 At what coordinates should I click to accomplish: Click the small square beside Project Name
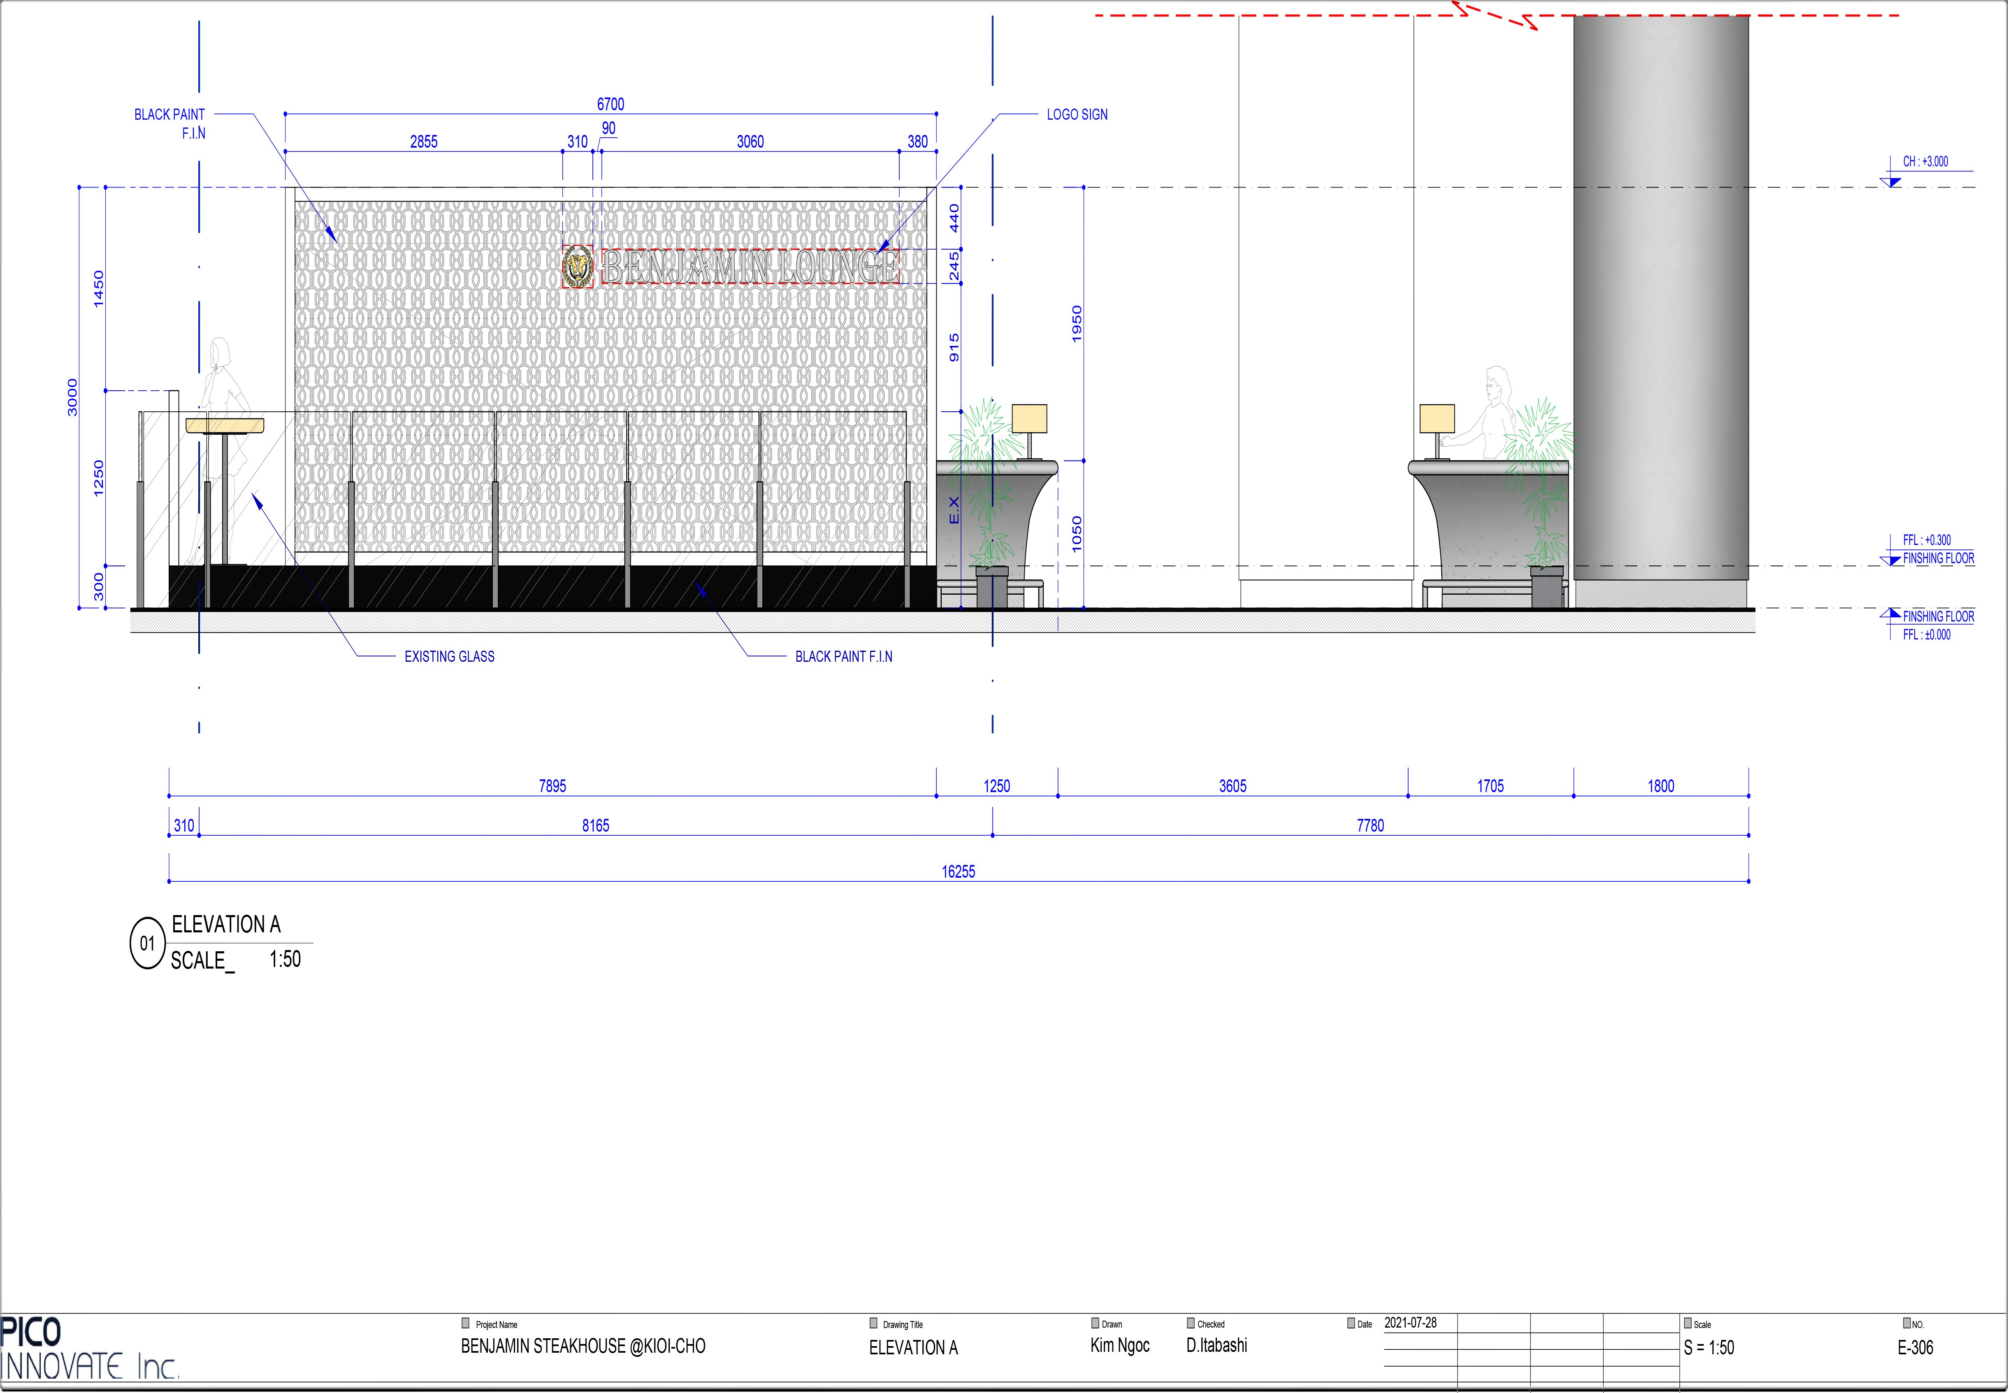465,1323
